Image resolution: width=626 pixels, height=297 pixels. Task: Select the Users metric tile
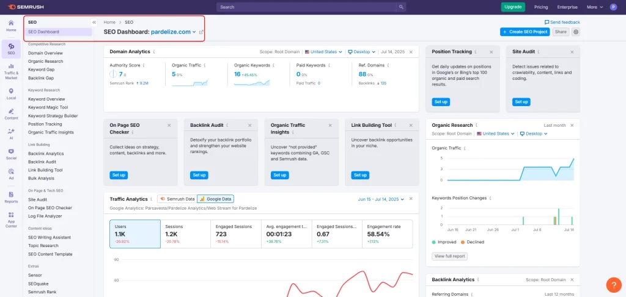pyautogui.click(x=135, y=234)
